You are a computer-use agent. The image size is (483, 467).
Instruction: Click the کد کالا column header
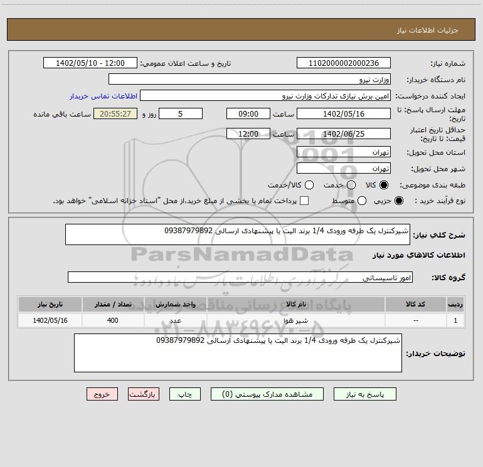pos(415,304)
